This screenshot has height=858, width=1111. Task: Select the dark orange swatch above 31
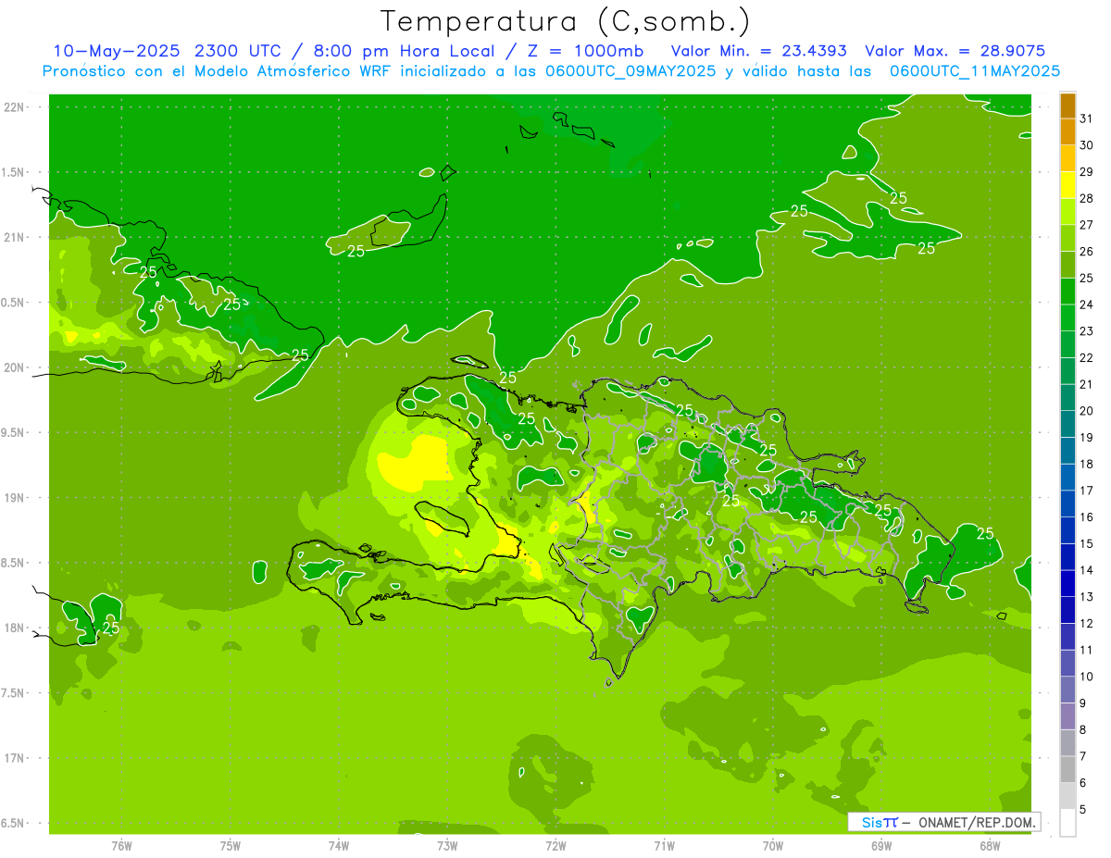1067,106
